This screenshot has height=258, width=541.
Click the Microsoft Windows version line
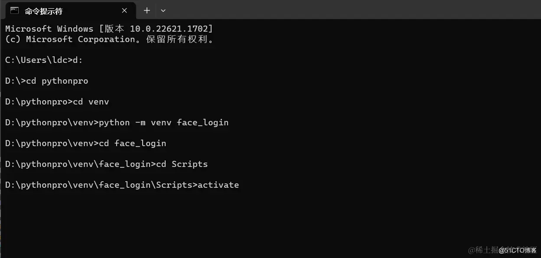coord(108,29)
